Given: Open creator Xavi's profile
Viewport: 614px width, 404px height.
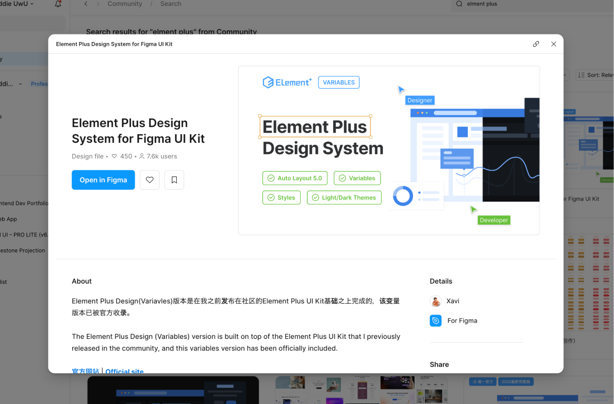Looking at the screenshot, I should point(453,301).
